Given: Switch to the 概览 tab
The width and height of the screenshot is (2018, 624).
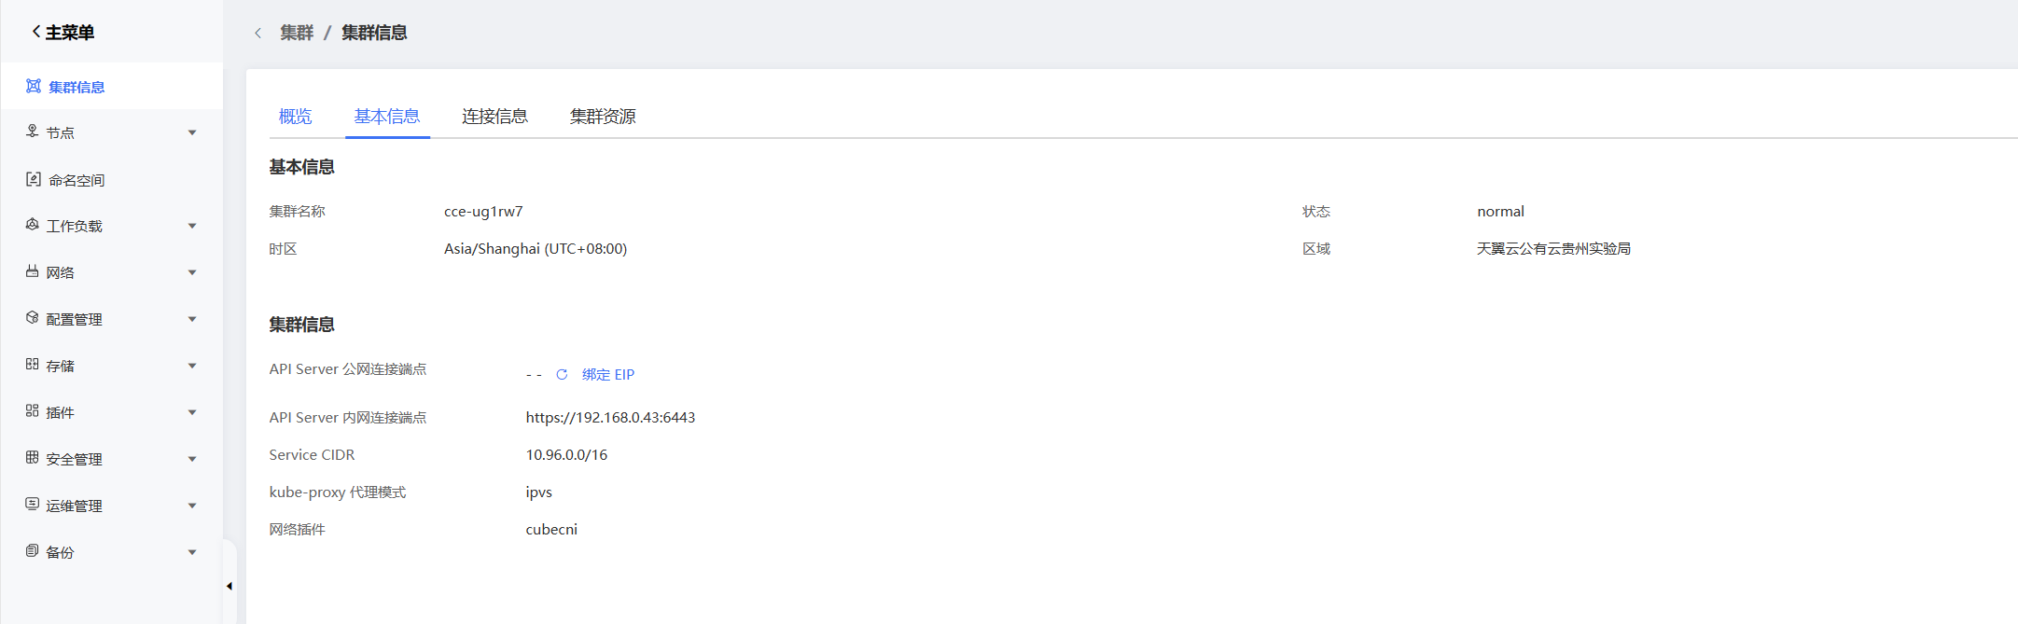Looking at the screenshot, I should click(295, 117).
